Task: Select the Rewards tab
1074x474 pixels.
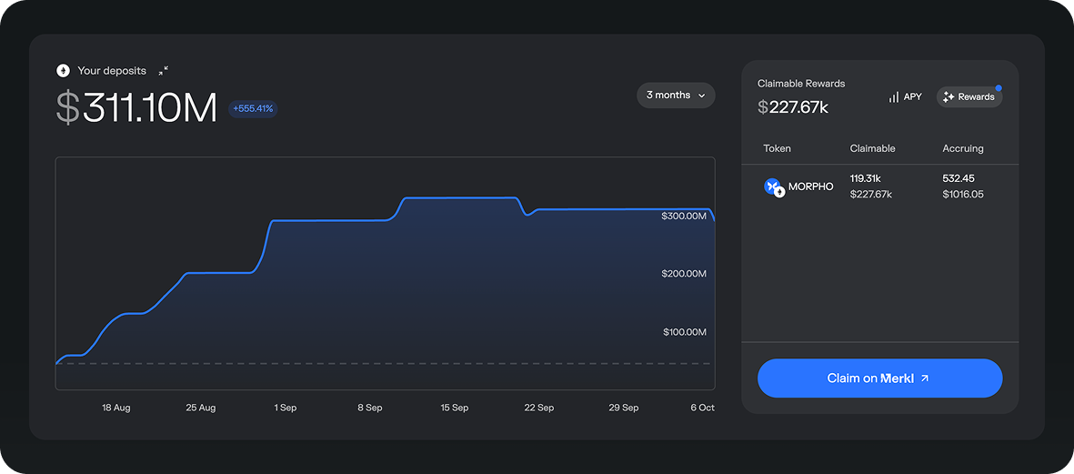Action: (x=969, y=96)
